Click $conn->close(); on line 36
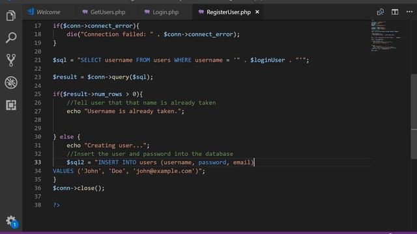The height and width of the screenshot is (234, 417). click(x=79, y=188)
